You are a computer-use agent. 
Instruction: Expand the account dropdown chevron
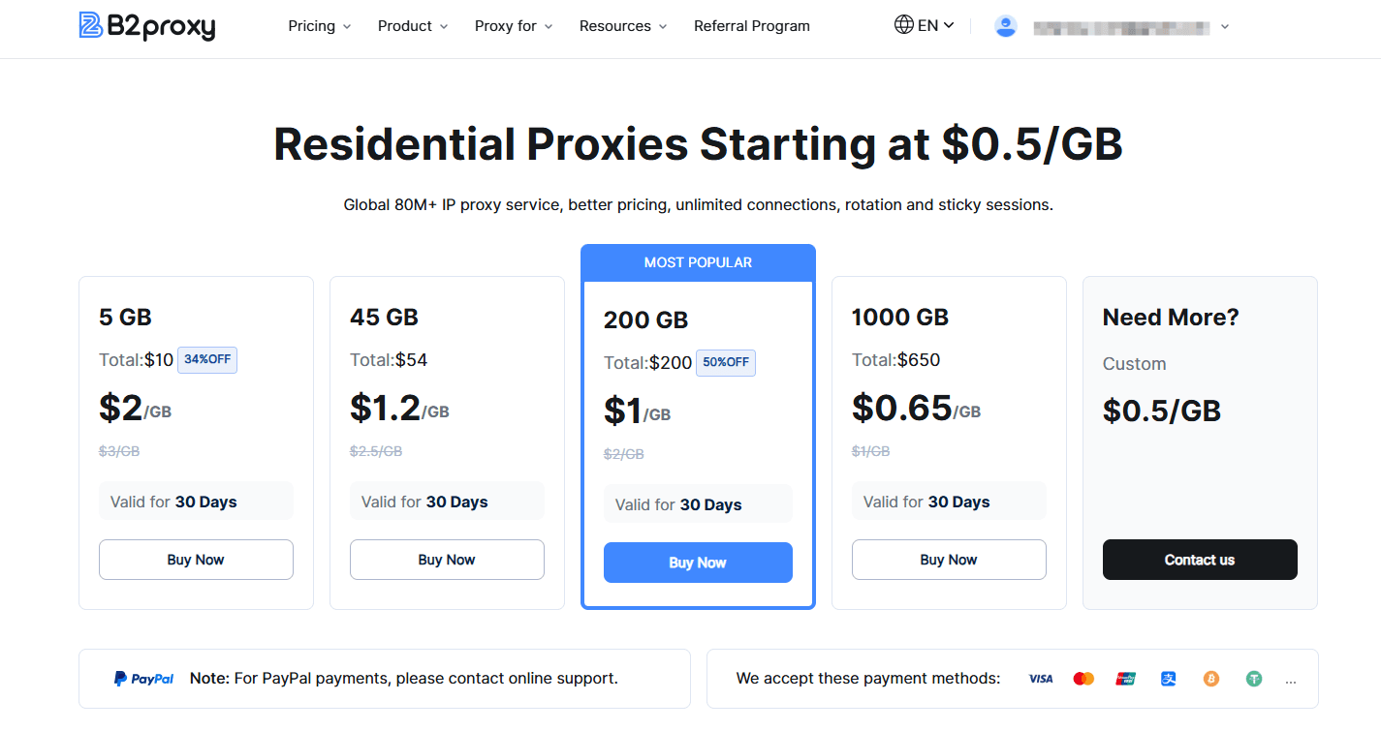pos(1225,27)
